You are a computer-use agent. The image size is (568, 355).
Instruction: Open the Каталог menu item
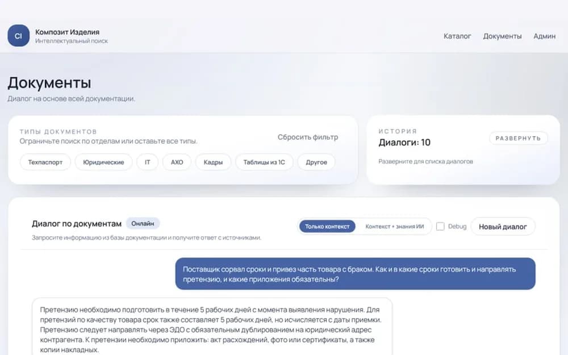457,36
